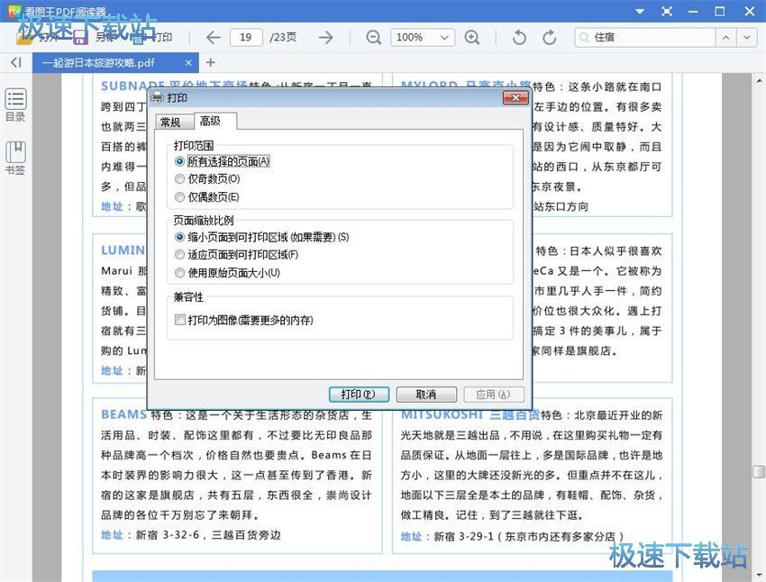The width and height of the screenshot is (766, 582).
Task: Click the 打印(P) button in dialog
Action: click(x=359, y=394)
